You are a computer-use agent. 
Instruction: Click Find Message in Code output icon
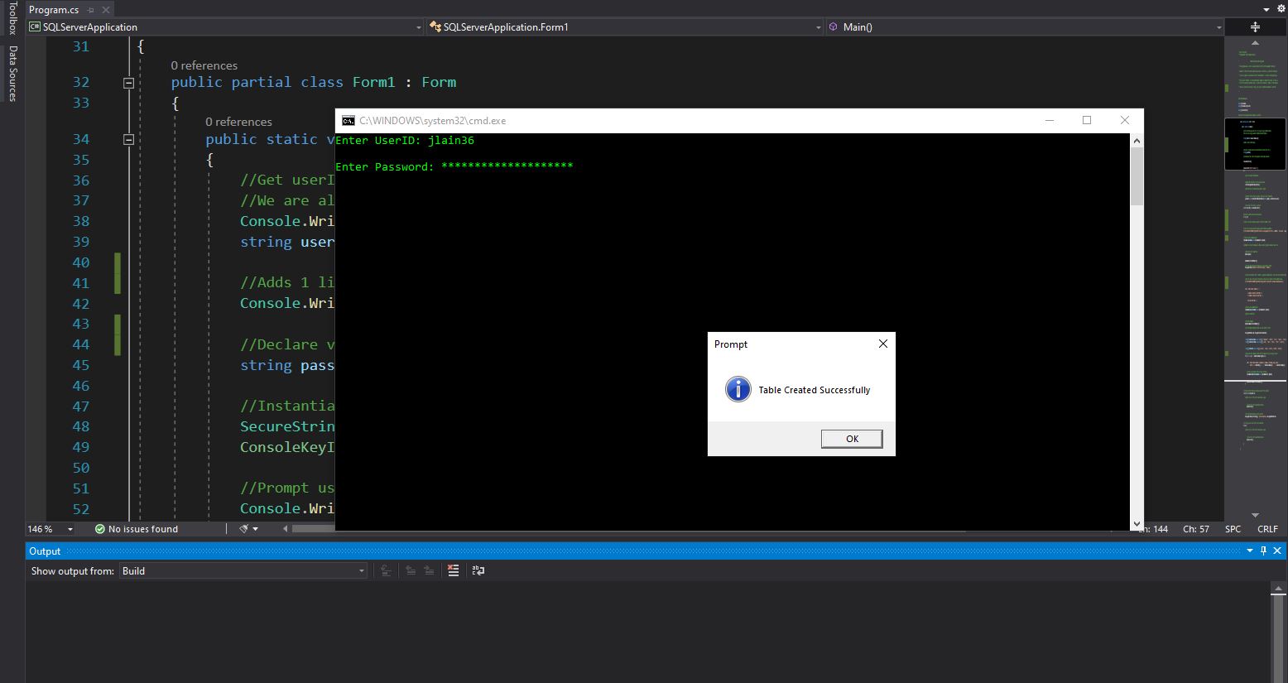(x=385, y=570)
